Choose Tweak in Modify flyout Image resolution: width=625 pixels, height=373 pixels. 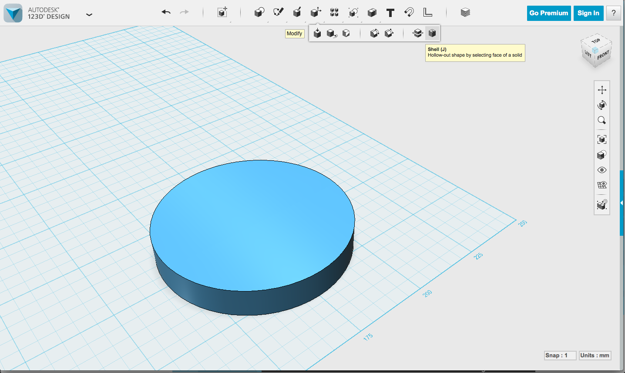(332, 33)
